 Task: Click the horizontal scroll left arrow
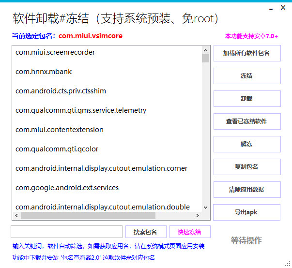coord(16,215)
